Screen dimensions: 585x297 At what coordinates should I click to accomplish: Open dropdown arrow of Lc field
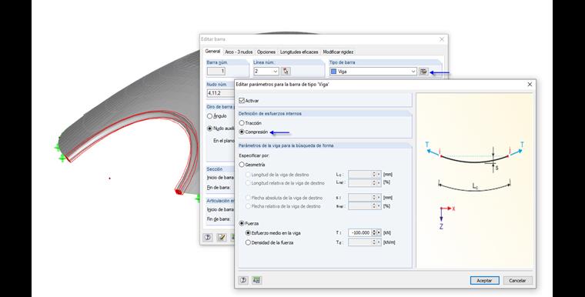tap(379, 174)
